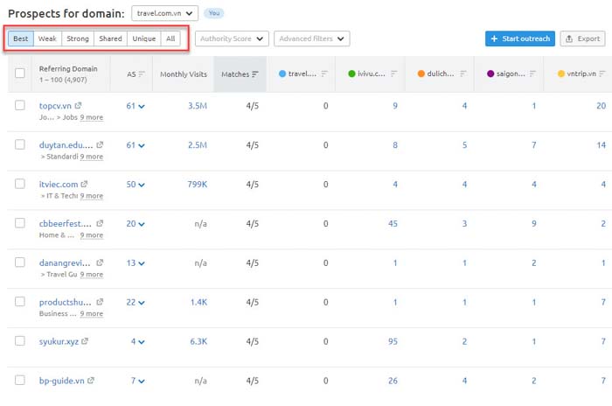Switch to the Shared tab

click(110, 38)
